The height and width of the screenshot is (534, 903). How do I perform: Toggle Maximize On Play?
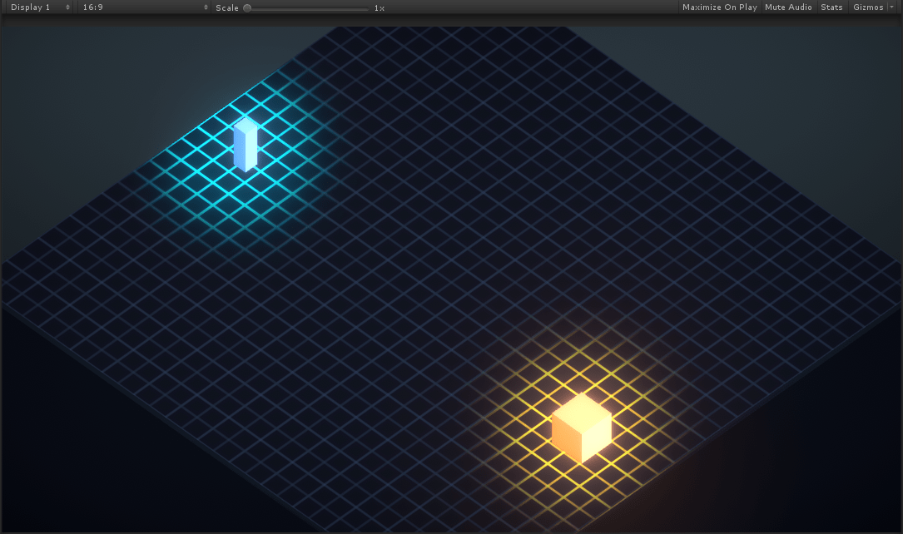(x=719, y=7)
